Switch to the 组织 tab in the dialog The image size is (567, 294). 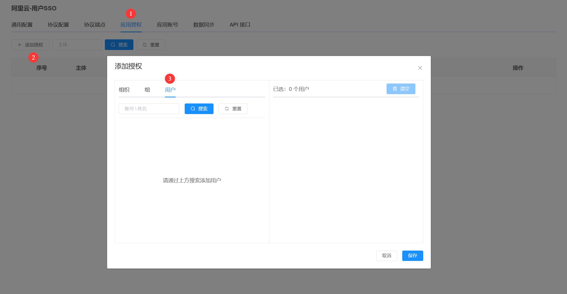[x=124, y=90]
